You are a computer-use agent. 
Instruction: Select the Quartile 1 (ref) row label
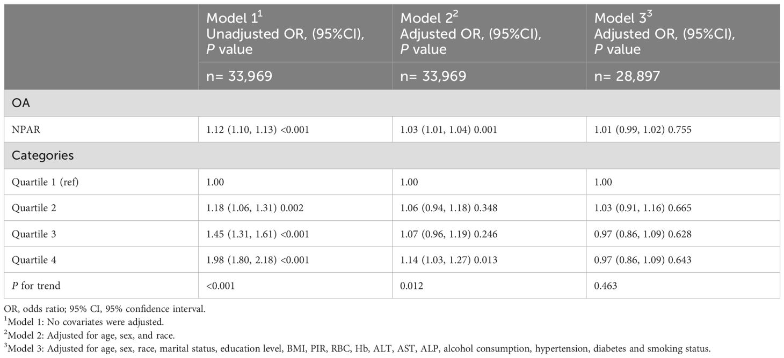tap(42, 182)
